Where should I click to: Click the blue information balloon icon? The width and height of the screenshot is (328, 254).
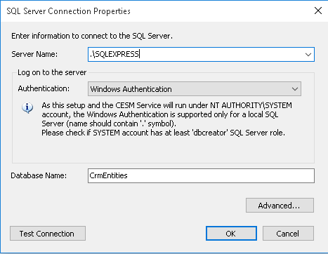pyautogui.click(x=27, y=107)
